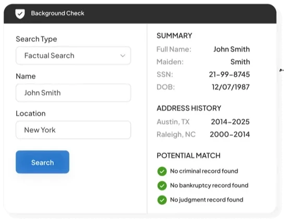Click the shield checkmark logo icon
This screenshot has height=222, width=287.
coord(20,14)
